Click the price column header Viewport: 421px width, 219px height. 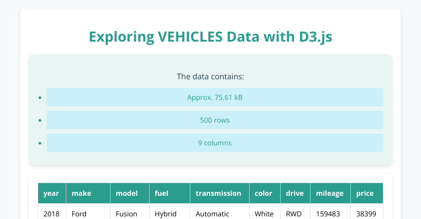click(x=366, y=193)
